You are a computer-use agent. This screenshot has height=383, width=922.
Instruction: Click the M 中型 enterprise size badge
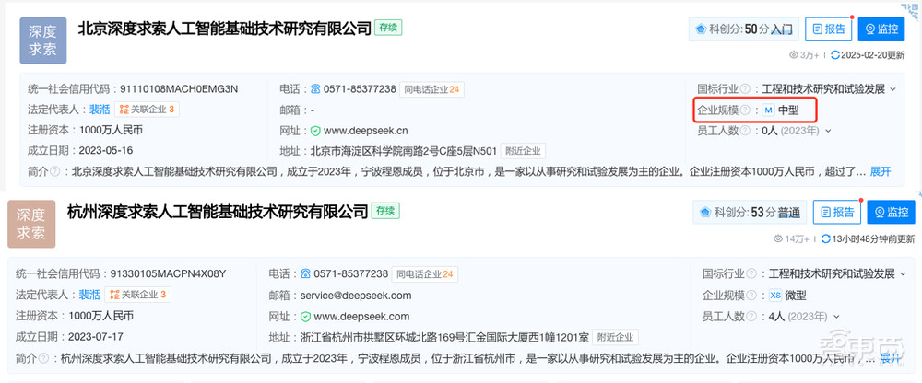point(781,110)
